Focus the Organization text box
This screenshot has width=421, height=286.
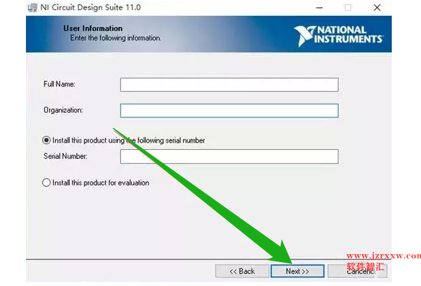[229, 111]
